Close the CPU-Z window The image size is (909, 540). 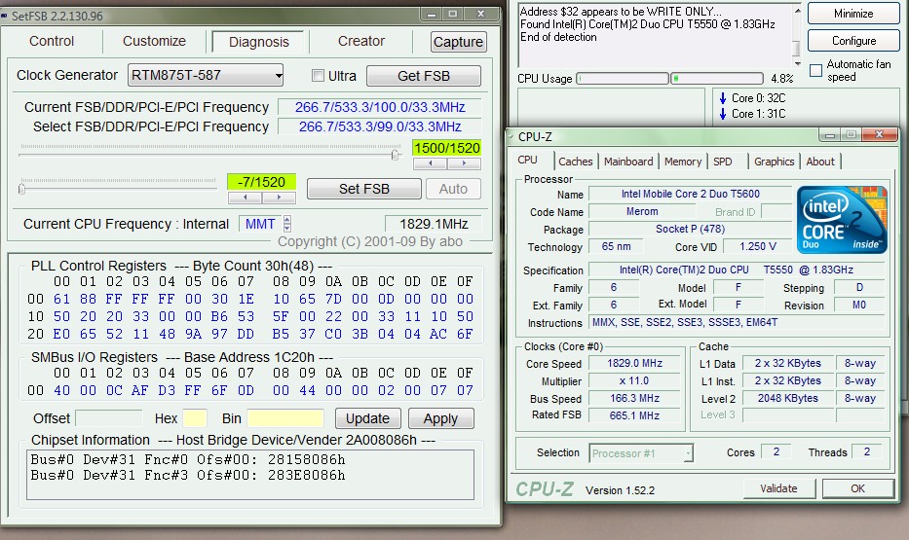tap(879, 135)
